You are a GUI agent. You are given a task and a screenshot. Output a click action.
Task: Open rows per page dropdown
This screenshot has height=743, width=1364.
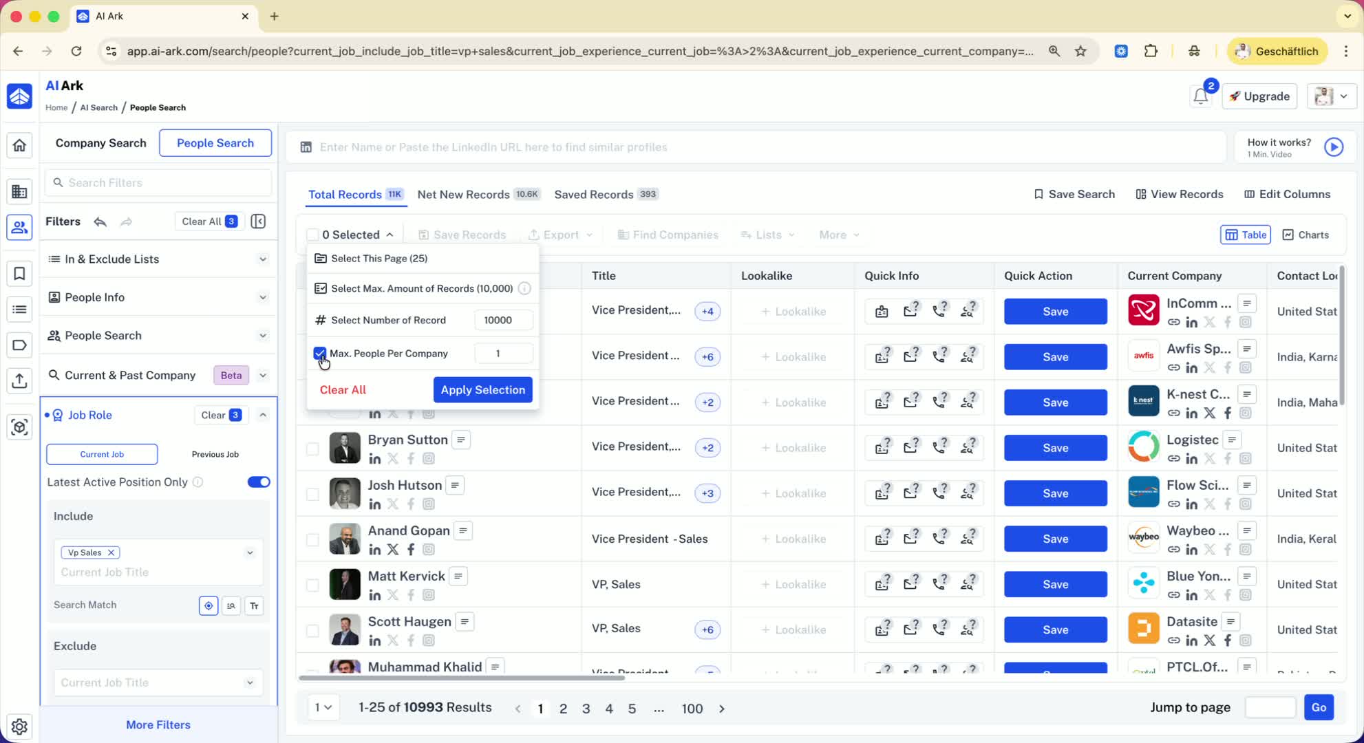323,707
